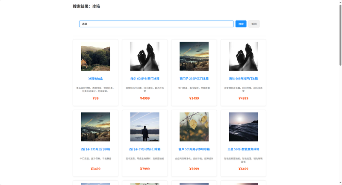342x185 pixels.
Task: Click the yellow leaves image of 容声 501升
Action: coord(194,127)
